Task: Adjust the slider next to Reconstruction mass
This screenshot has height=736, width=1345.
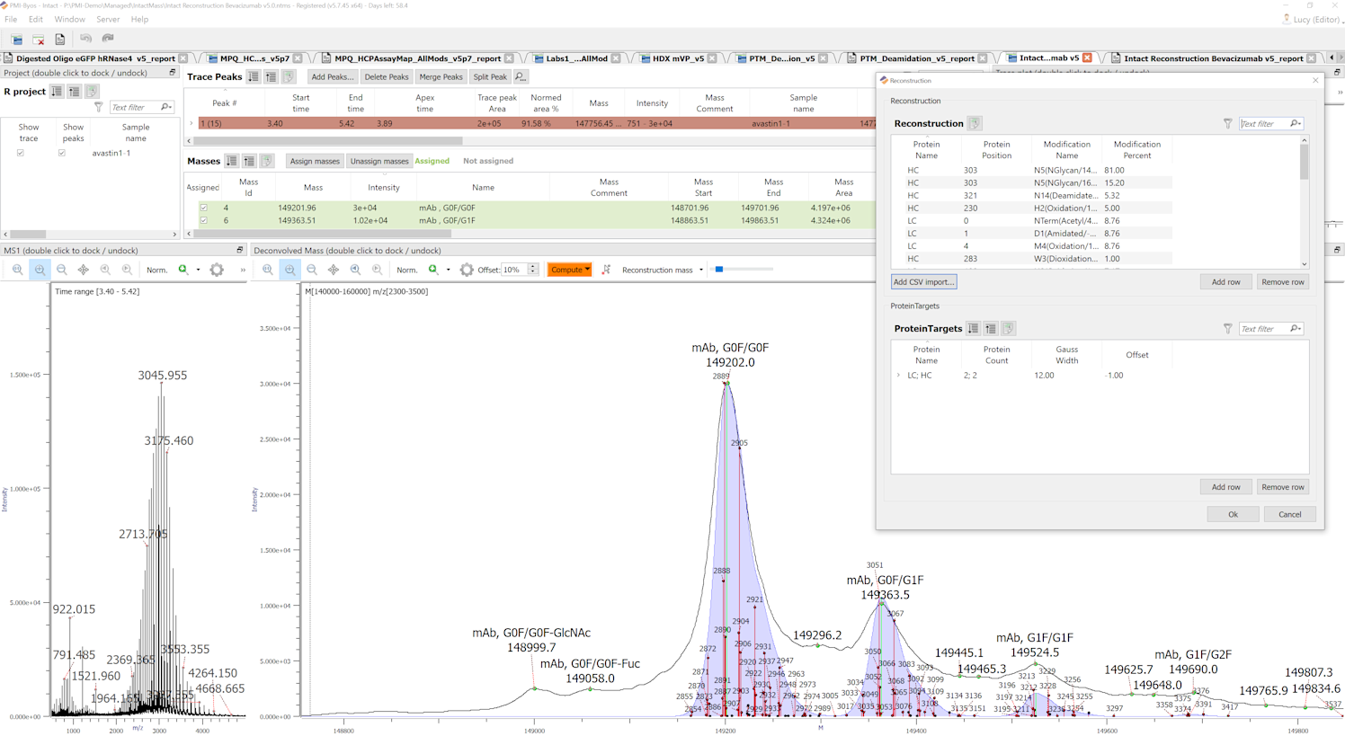Action: (719, 270)
